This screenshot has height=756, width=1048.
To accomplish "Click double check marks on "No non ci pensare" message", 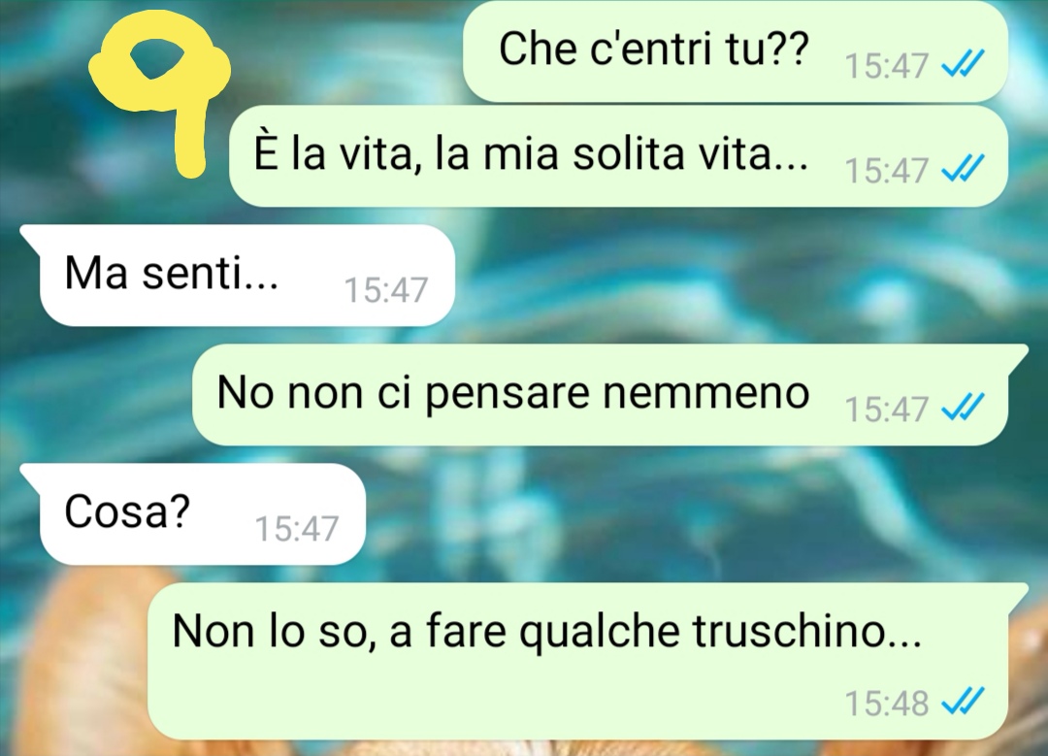I will click(963, 408).
